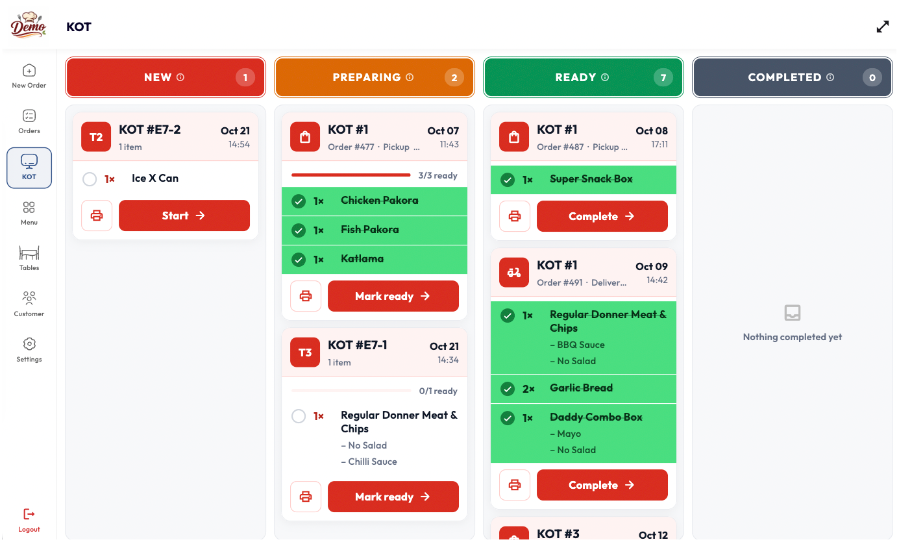The height and width of the screenshot is (544, 899).
Task: Print Order #491 delivery ticket
Action: pos(515,485)
